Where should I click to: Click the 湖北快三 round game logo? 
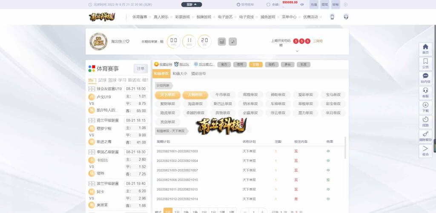pyautogui.click(x=98, y=41)
